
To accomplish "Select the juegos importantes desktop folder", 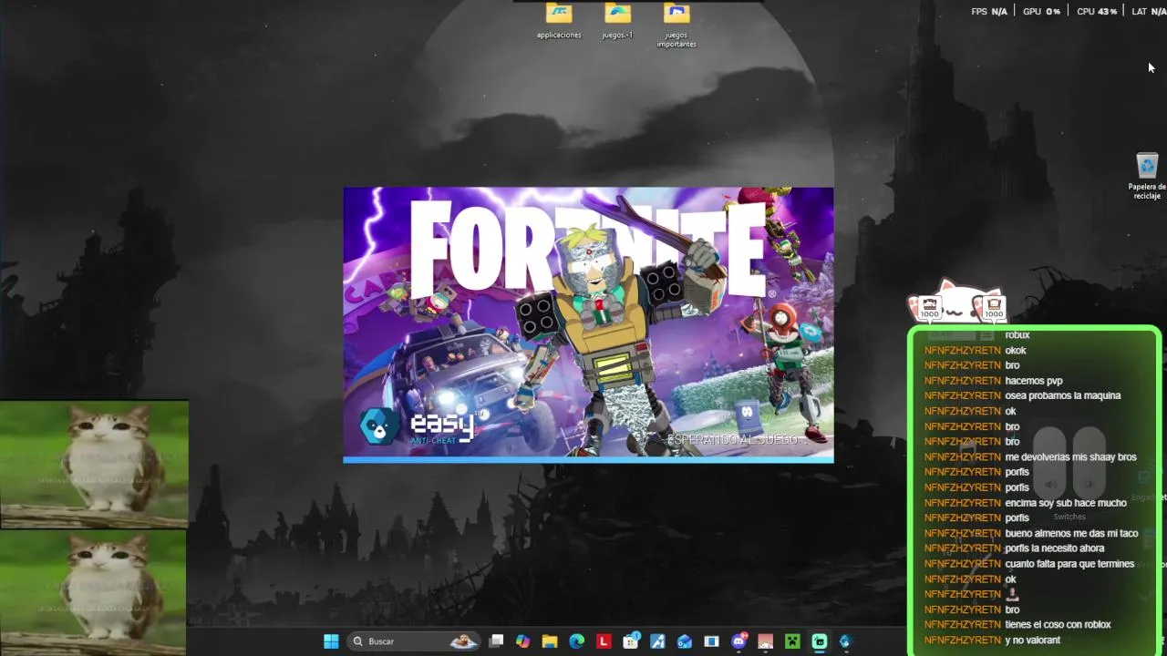I will point(676,25).
